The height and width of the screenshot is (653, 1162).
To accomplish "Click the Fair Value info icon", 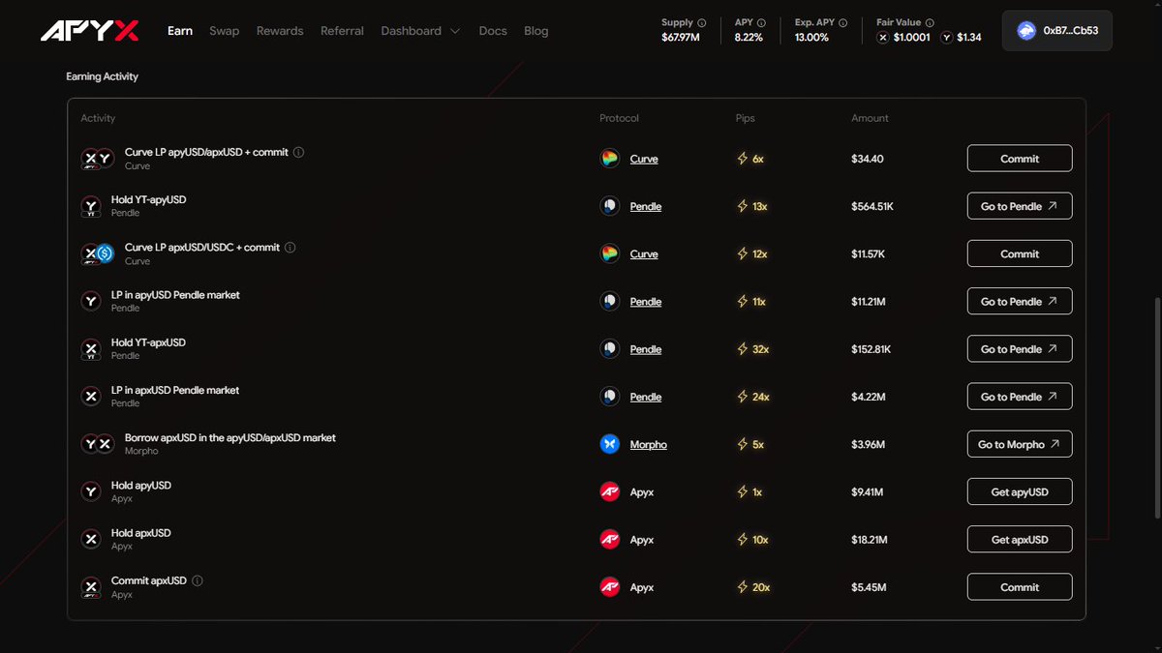I will [x=931, y=22].
